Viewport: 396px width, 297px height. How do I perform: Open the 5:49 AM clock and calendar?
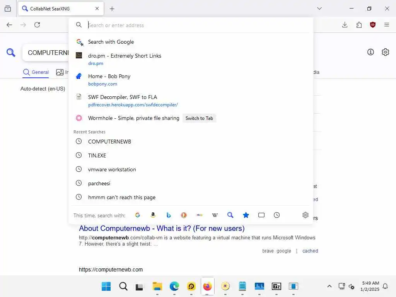(x=370, y=286)
